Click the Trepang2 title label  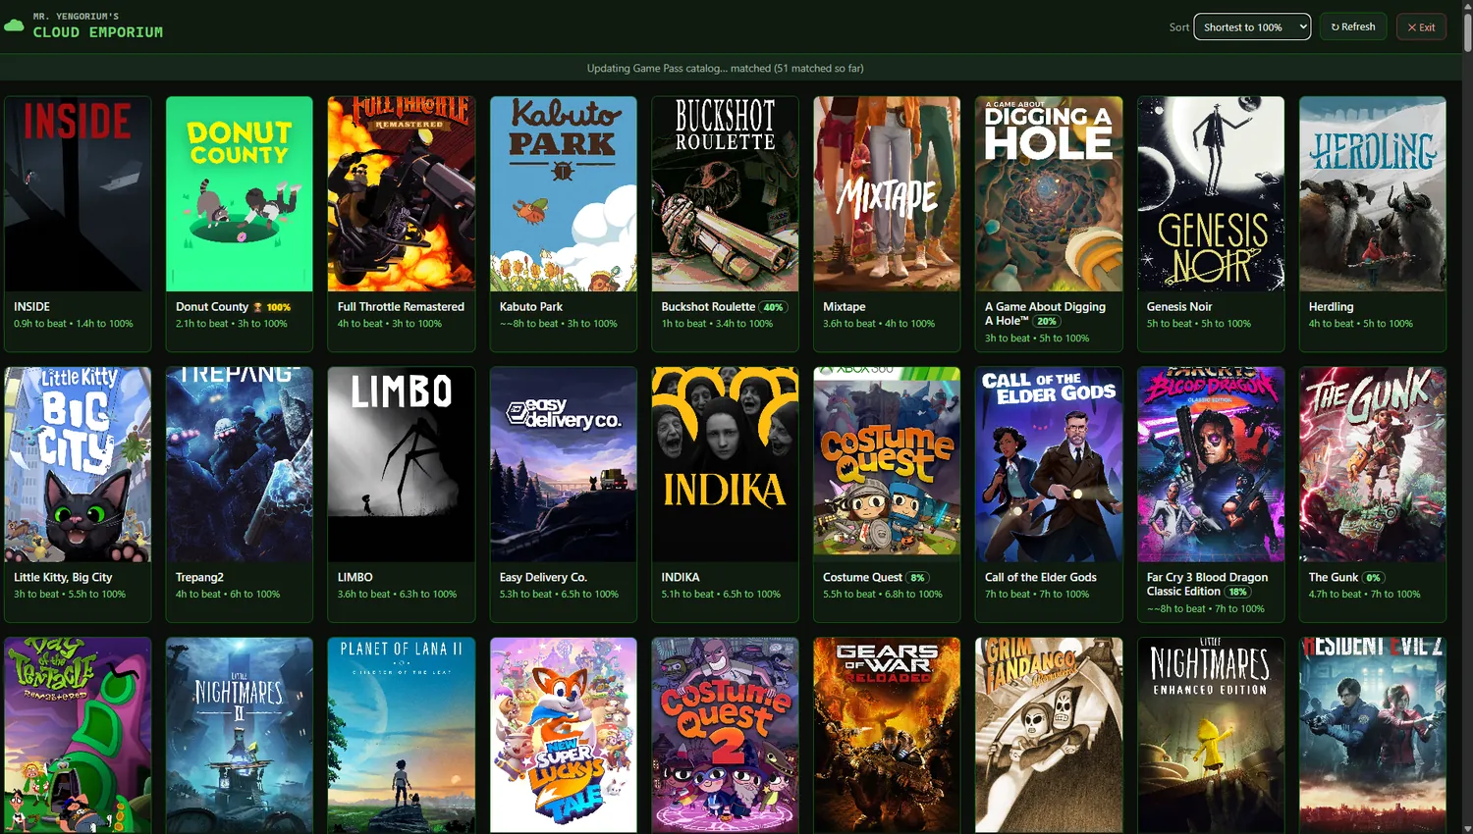(x=199, y=578)
